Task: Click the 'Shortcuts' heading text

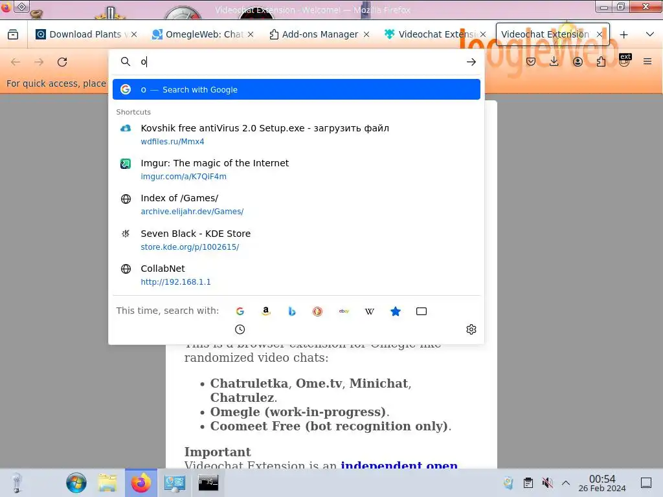Action: click(133, 112)
